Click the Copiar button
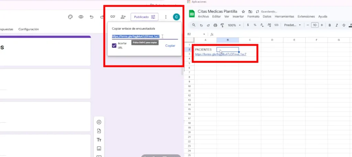This screenshot has height=157, width=352. [170, 46]
